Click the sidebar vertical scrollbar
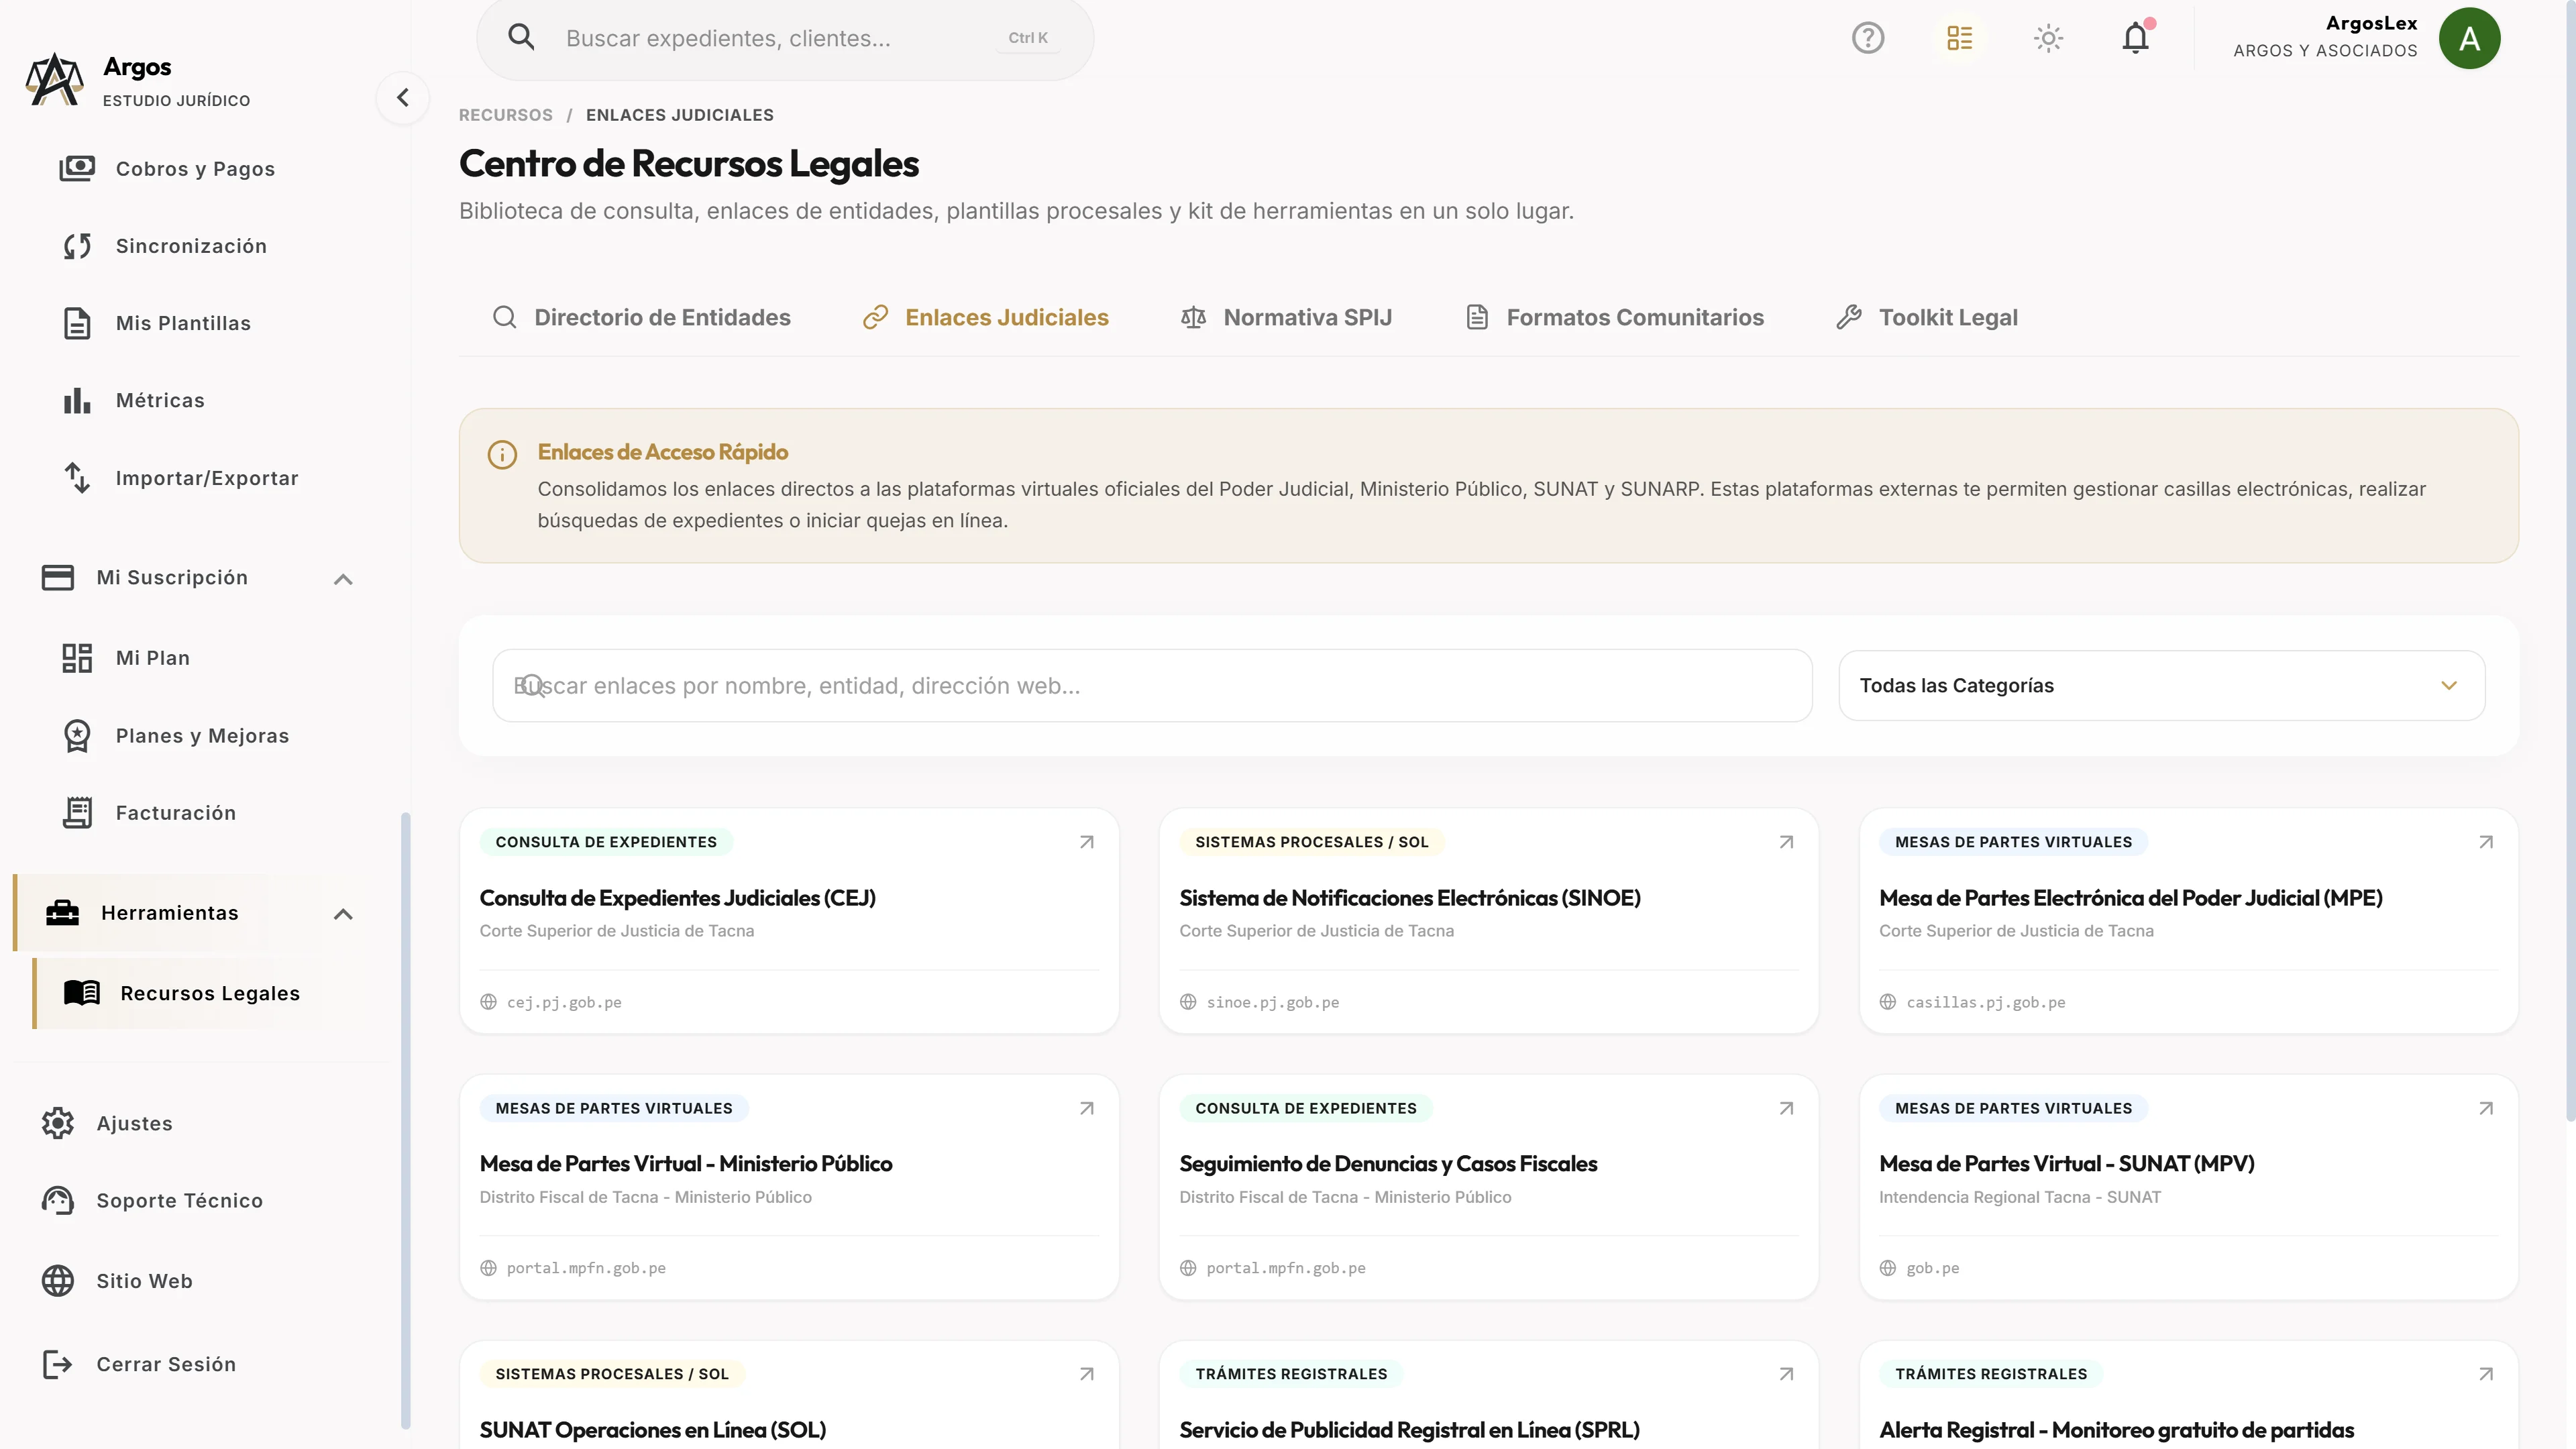The height and width of the screenshot is (1449, 2576). (405, 1120)
